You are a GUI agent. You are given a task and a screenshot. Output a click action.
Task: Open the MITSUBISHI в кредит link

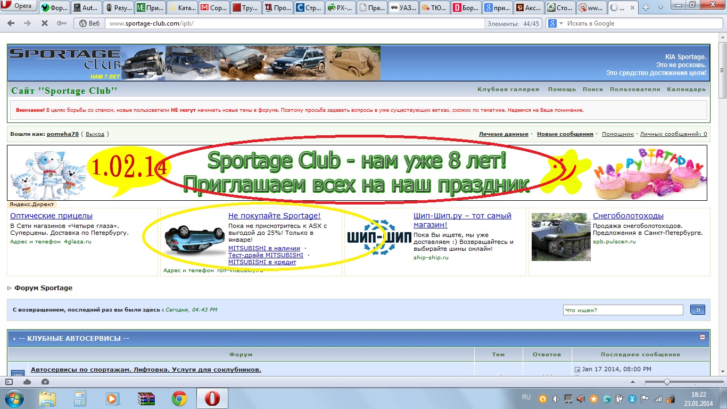[x=262, y=262]
